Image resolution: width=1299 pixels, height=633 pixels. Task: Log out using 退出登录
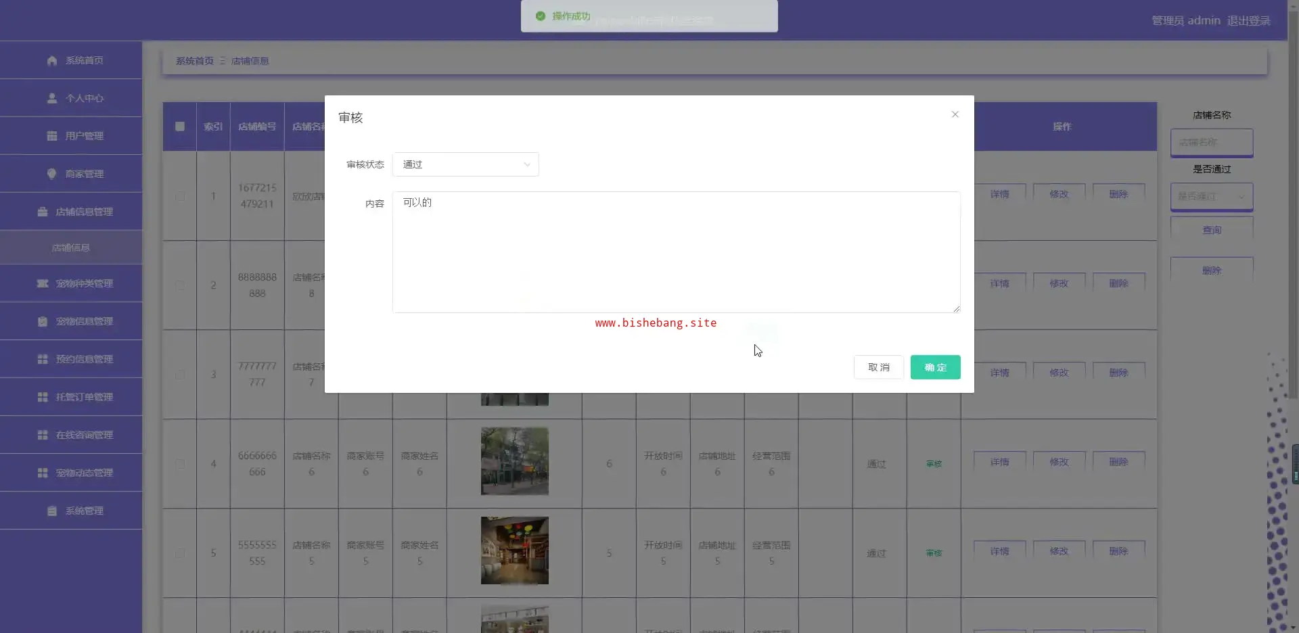1249,20
